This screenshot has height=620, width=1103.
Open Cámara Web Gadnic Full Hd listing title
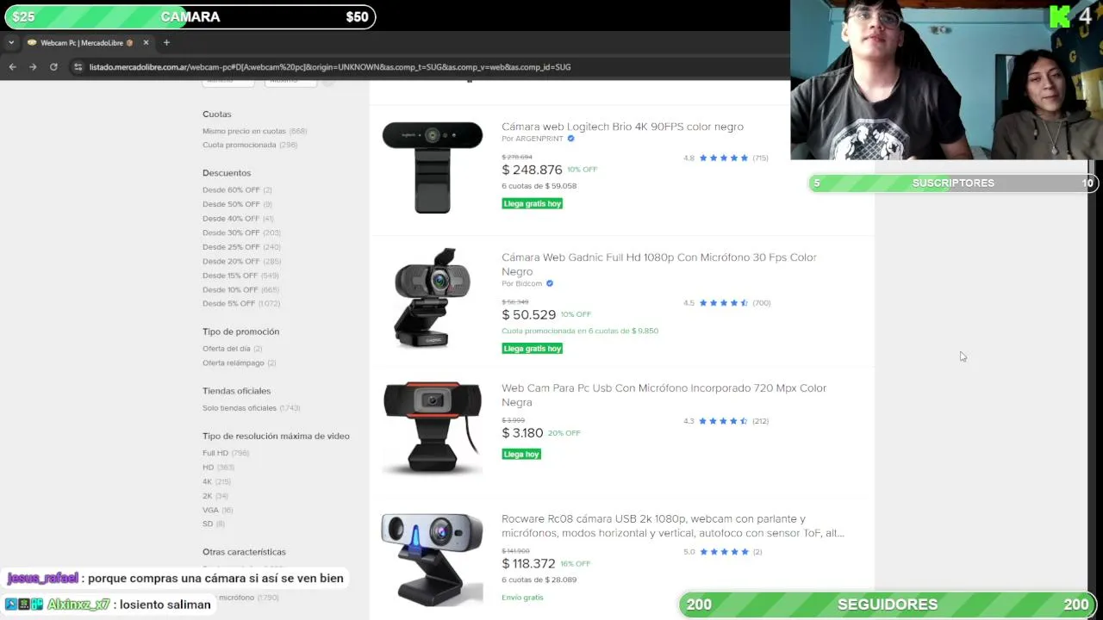(659, 264)
